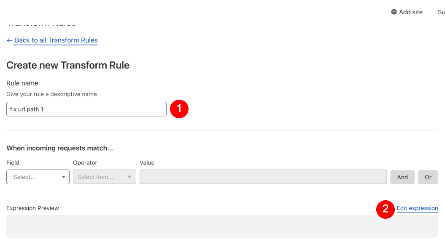The height and width of the screenshot is (244, 445).
Task: Click the When incoming requests match heading
Action: 59,148
